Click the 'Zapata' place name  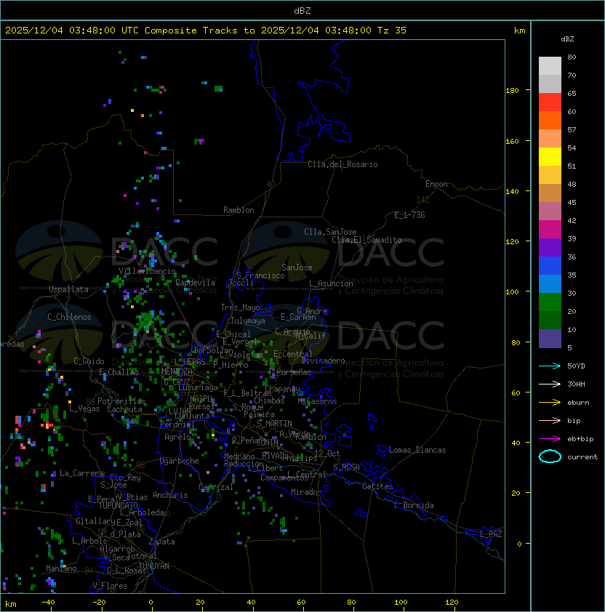click(161, 541)
